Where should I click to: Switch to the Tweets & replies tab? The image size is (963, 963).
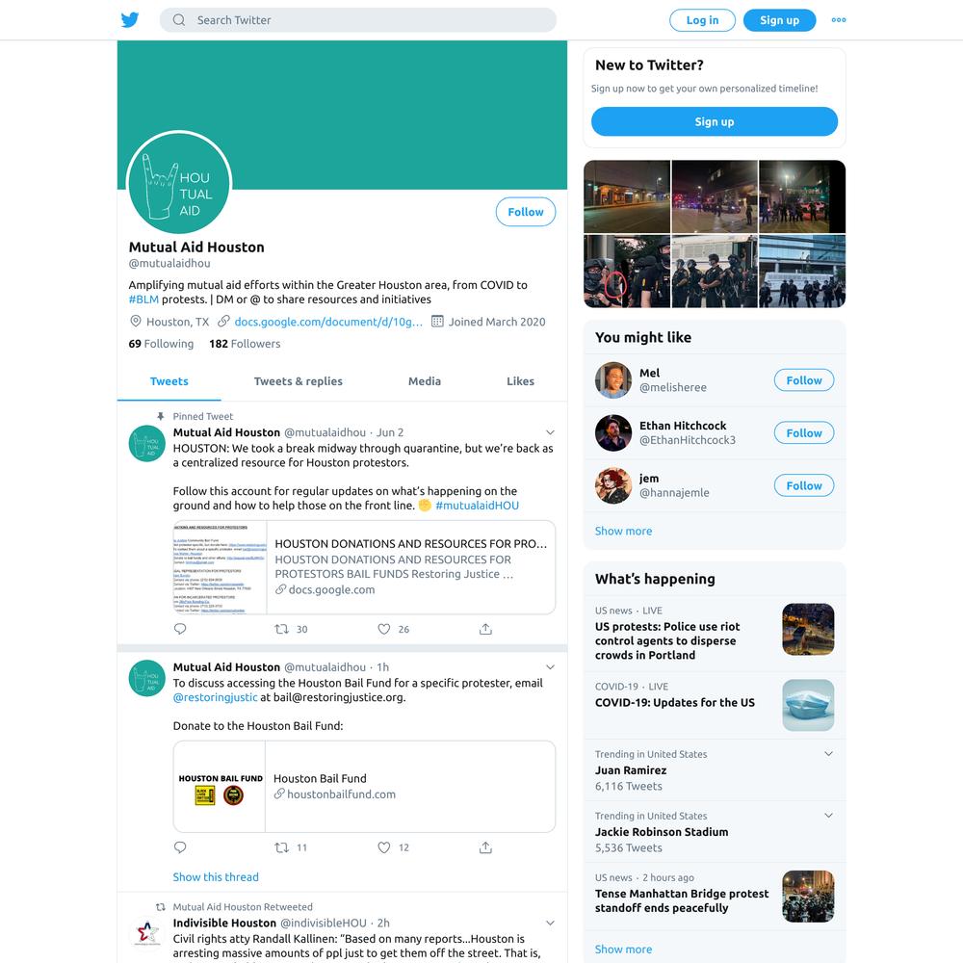click(x=298, y=381)
